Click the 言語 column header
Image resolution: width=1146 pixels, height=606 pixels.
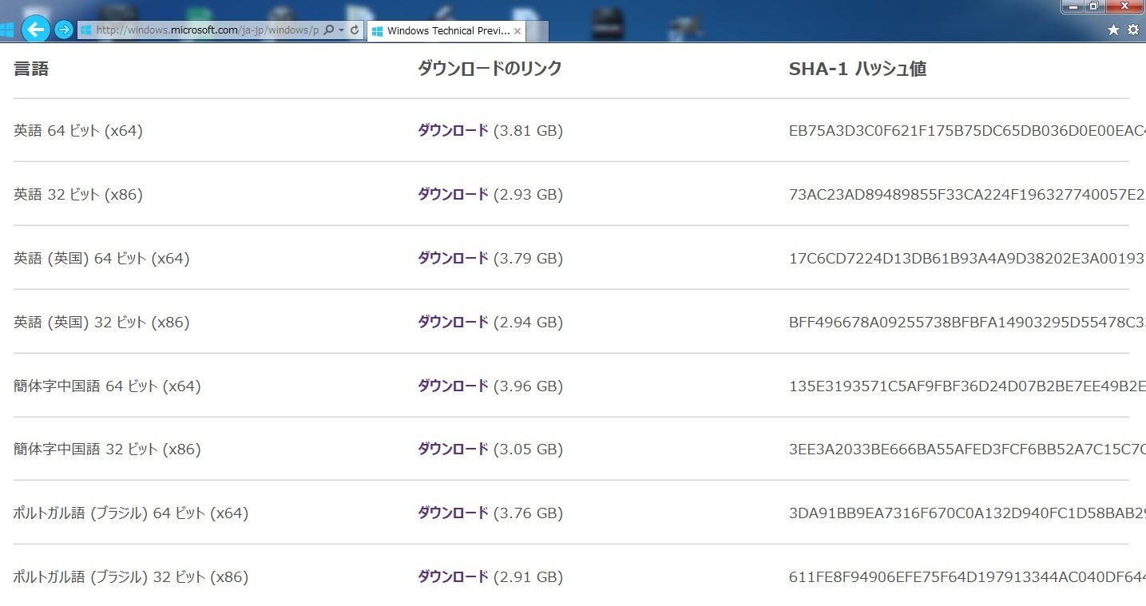(31, 69)
